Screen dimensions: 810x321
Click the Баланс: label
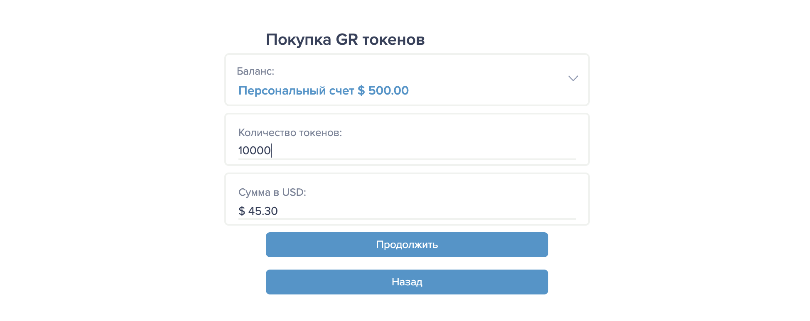(255, 71)
